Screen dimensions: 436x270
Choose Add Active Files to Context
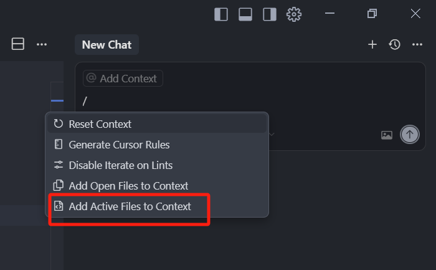157,206
